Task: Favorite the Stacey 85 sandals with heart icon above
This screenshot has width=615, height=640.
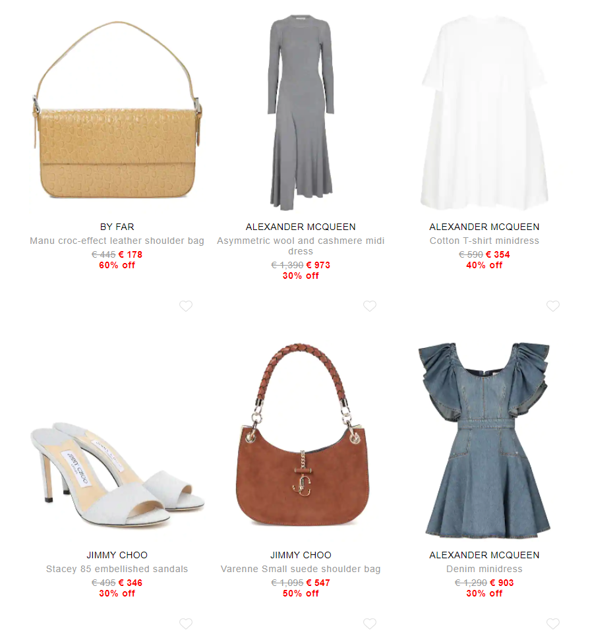Action: 186,306
